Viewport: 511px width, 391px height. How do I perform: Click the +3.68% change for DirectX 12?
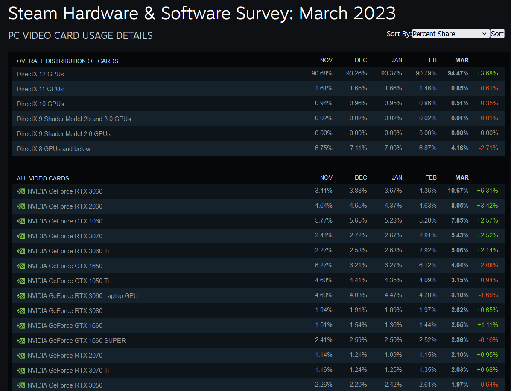[487, 74]
